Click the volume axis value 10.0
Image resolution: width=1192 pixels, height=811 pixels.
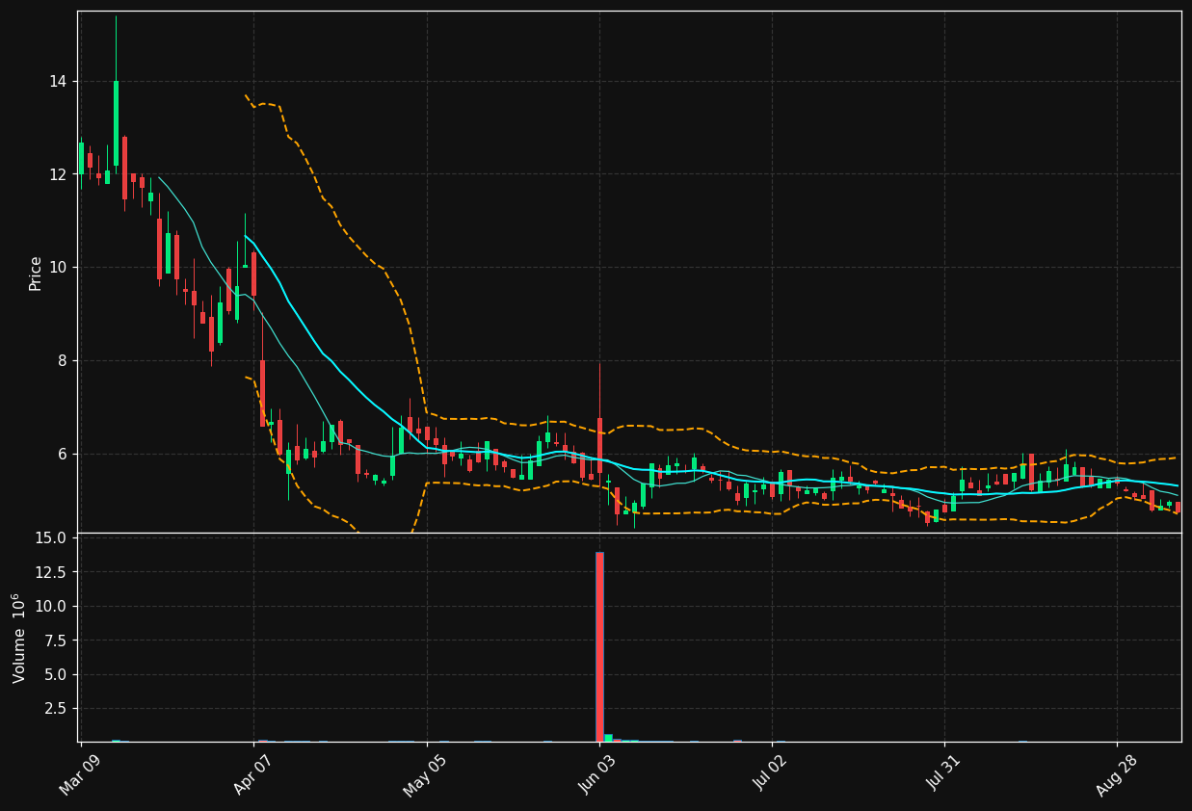pos(51,606)
